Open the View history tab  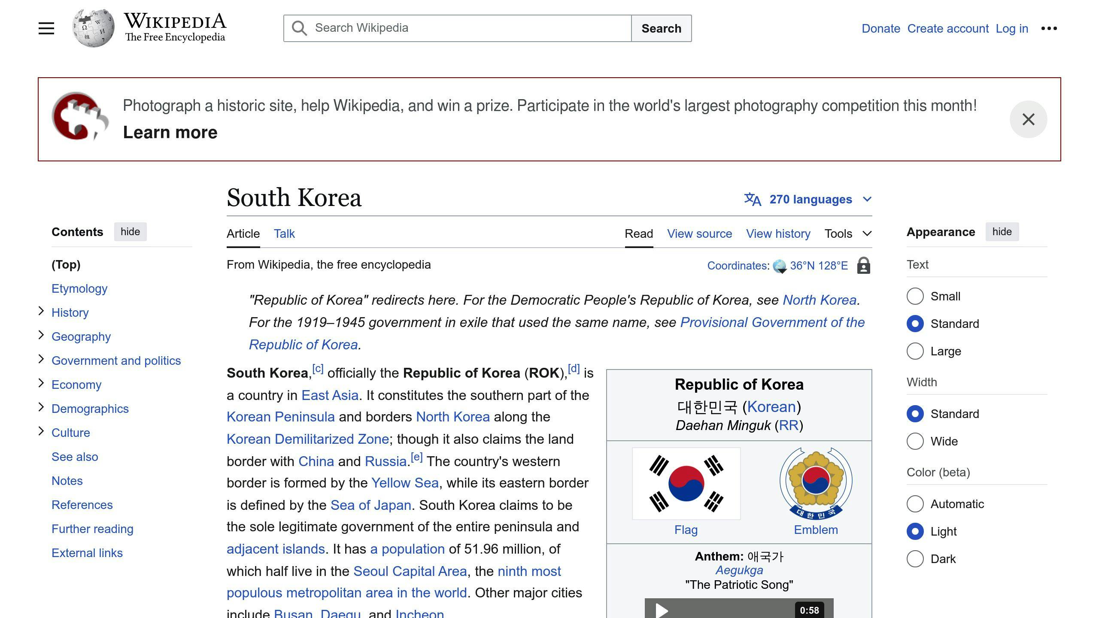click(x=778, y=233)
